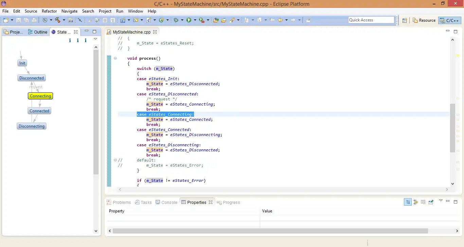Click the yellow Back navigation arrow
This screenshot has width=464, height=247.
coord(280,20)
